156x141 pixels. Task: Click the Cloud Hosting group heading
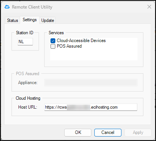pyautogui.click(x=28, y=98)
